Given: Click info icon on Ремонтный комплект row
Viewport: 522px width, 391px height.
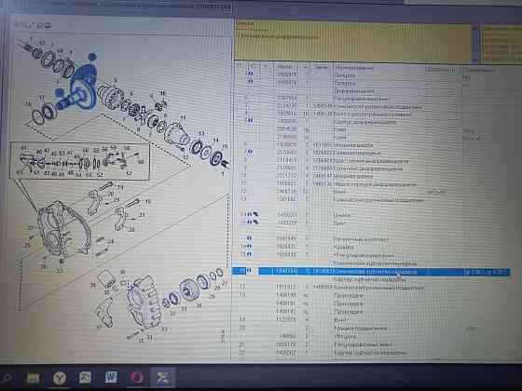Looking at the screenshot, I should point(250,238).
